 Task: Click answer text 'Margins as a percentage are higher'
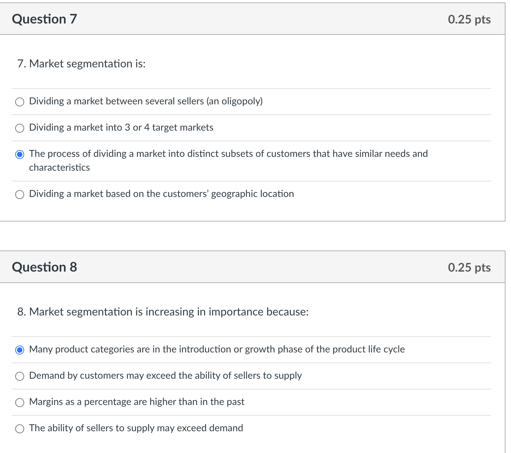[137, 402]
